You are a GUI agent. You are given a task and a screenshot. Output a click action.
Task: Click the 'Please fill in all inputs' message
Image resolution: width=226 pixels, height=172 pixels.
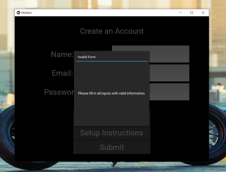pos(112,93)
